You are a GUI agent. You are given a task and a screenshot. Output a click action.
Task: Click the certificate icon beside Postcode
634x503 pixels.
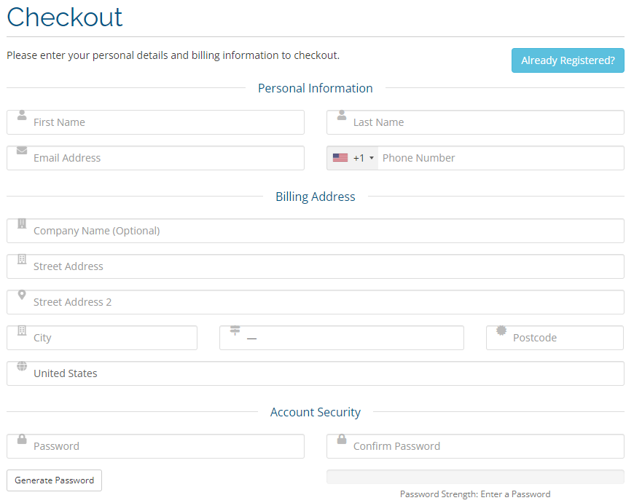tap(501, 330)
